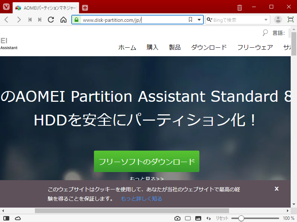Click the Bing search field
The height and width of the screenshot is (222, 297).
pos(238,20)
